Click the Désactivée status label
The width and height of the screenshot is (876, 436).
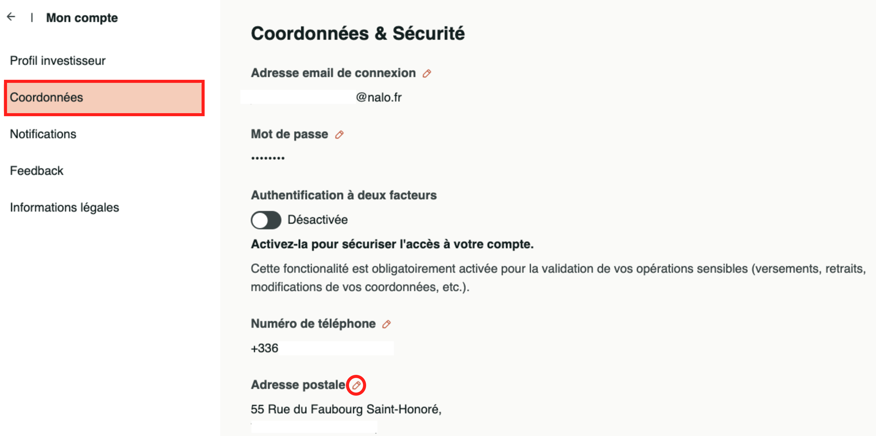317,220
